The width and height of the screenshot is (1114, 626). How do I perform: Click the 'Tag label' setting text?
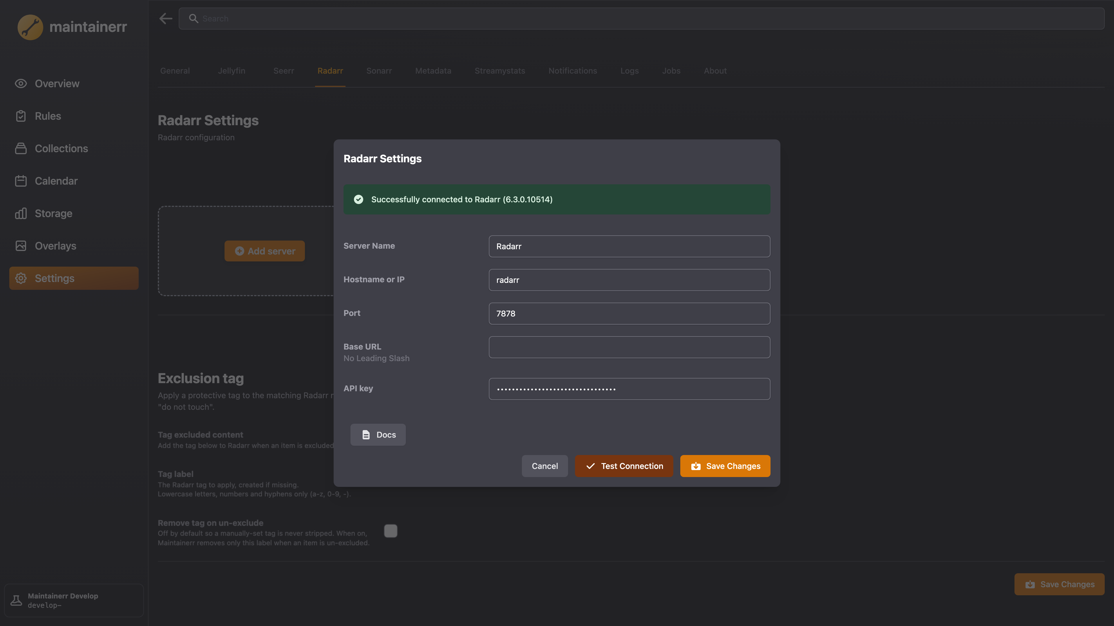pos(175,474)
